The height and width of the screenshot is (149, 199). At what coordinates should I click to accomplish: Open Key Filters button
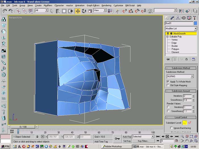(x=143, y=141)
